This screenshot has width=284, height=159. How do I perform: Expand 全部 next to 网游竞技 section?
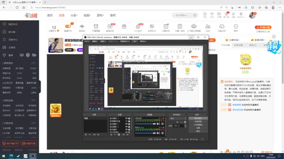[x=33, y=63]
